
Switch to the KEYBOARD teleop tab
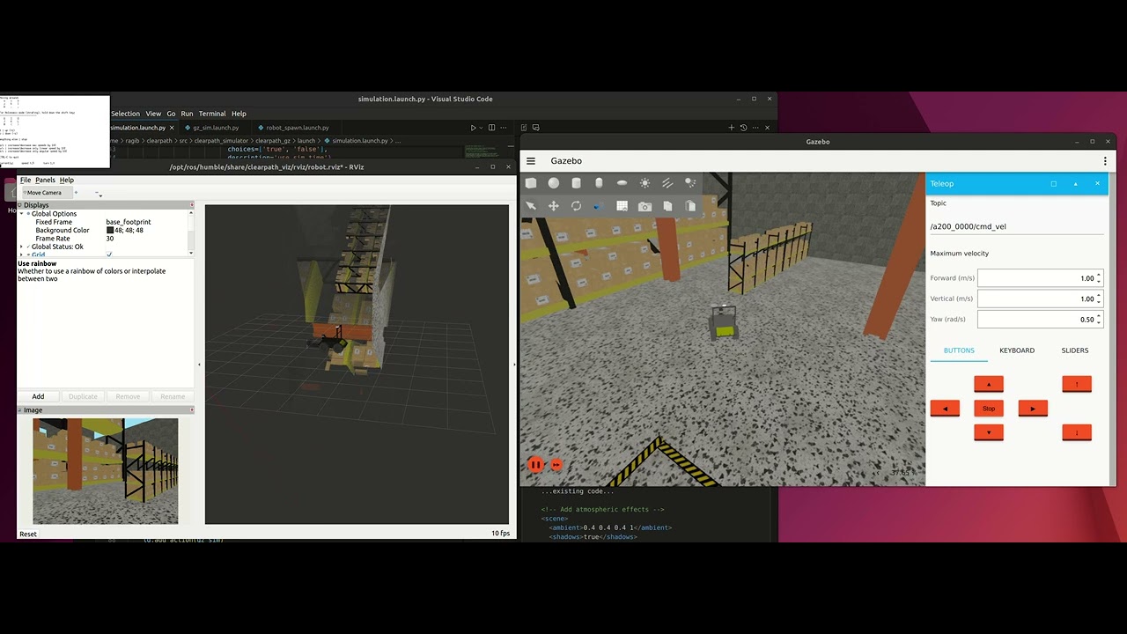coord(1017,350)
